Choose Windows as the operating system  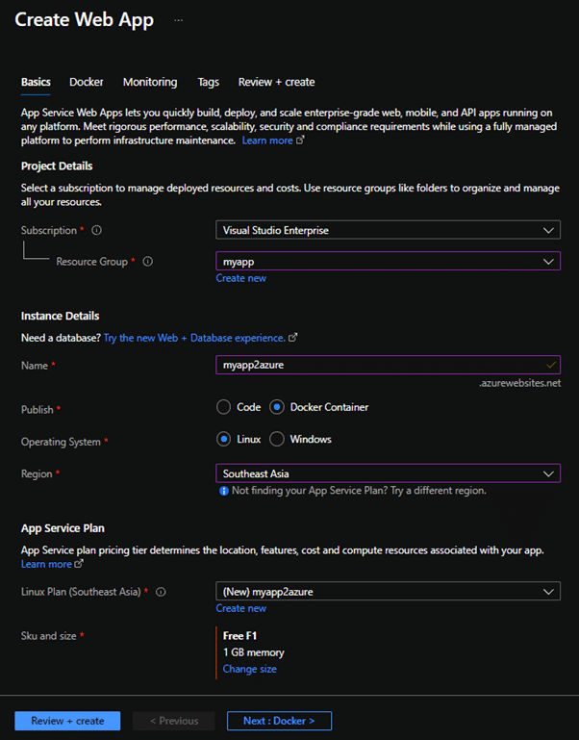click(x=277, y=440)
